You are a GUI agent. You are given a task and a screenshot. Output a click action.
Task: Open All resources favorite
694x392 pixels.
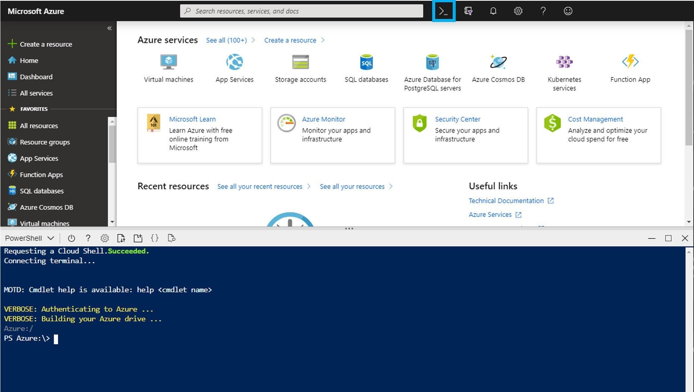(33, 126)
